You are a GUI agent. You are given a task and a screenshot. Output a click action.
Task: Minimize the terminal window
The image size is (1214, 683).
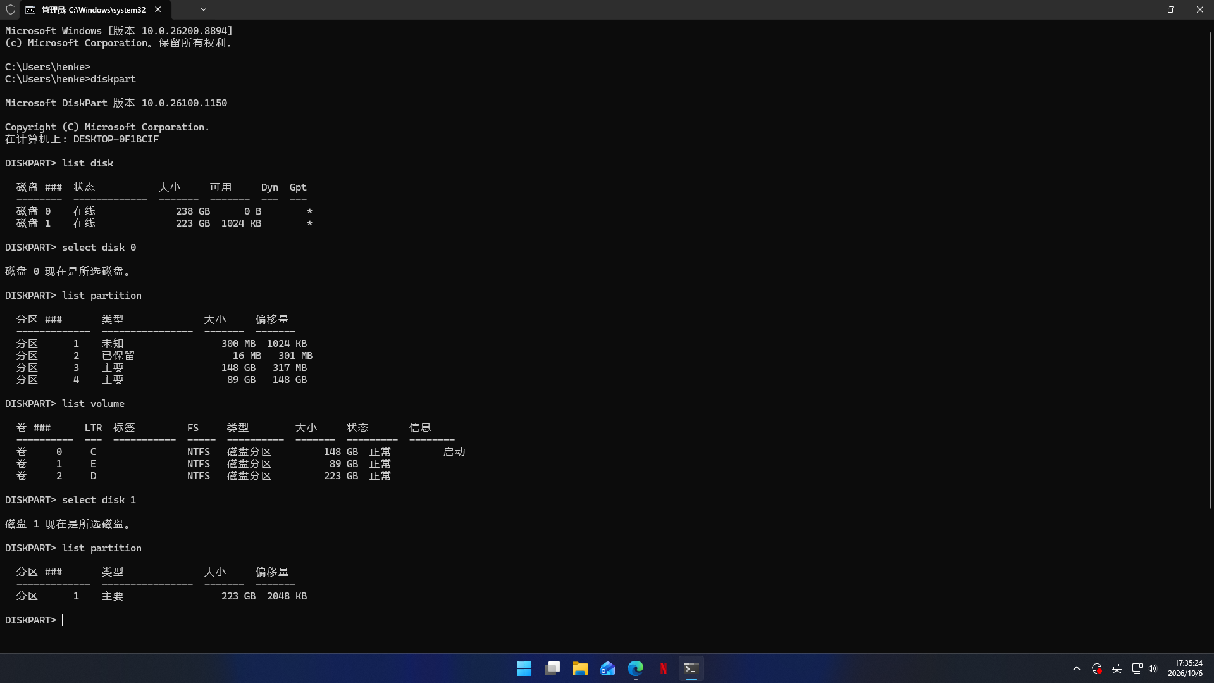click(x=1142, y=9)
